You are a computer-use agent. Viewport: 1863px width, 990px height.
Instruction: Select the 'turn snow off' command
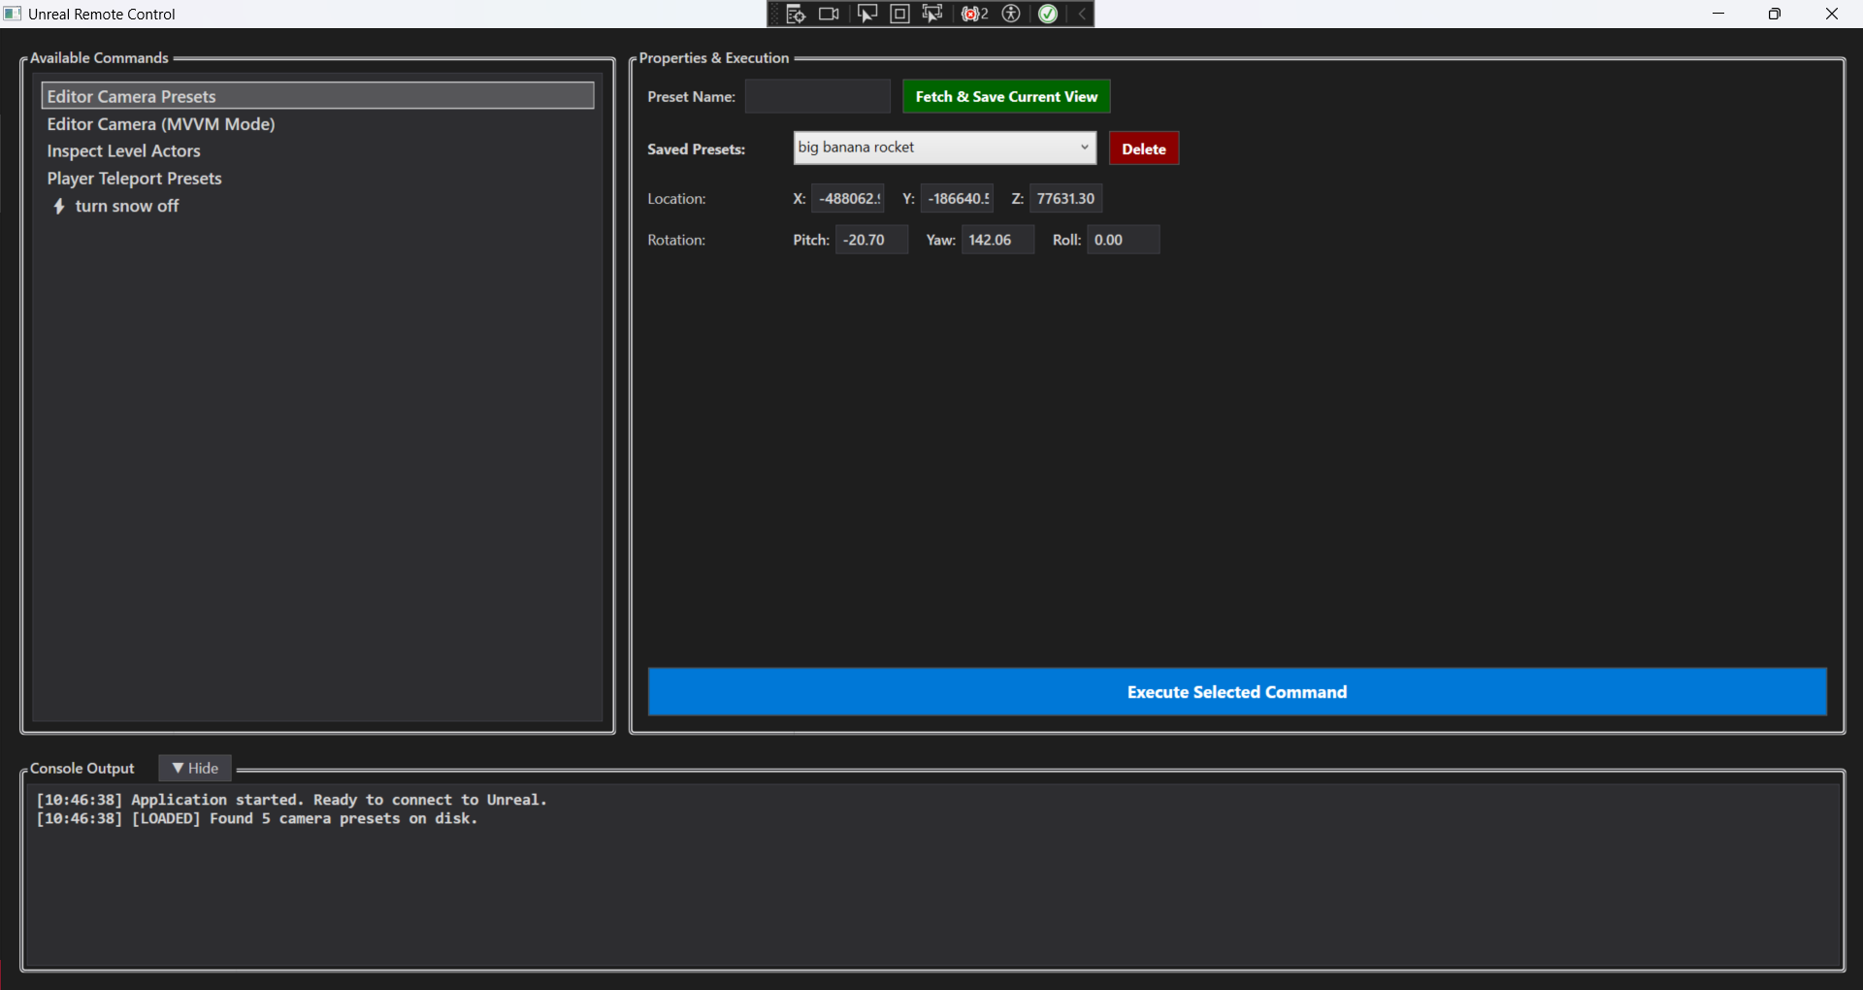[x=127, y=206]
